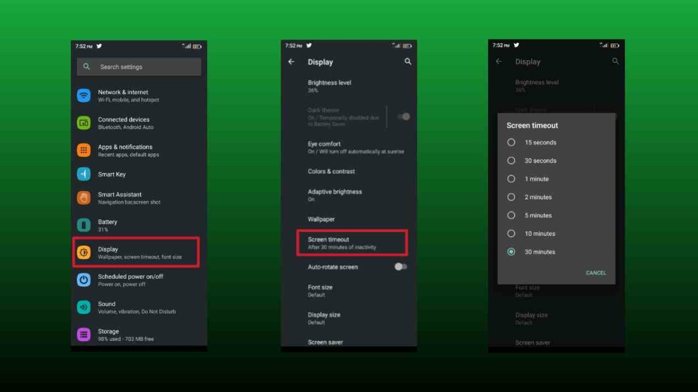Tap the Sound speaker icon

pos(84,307)
